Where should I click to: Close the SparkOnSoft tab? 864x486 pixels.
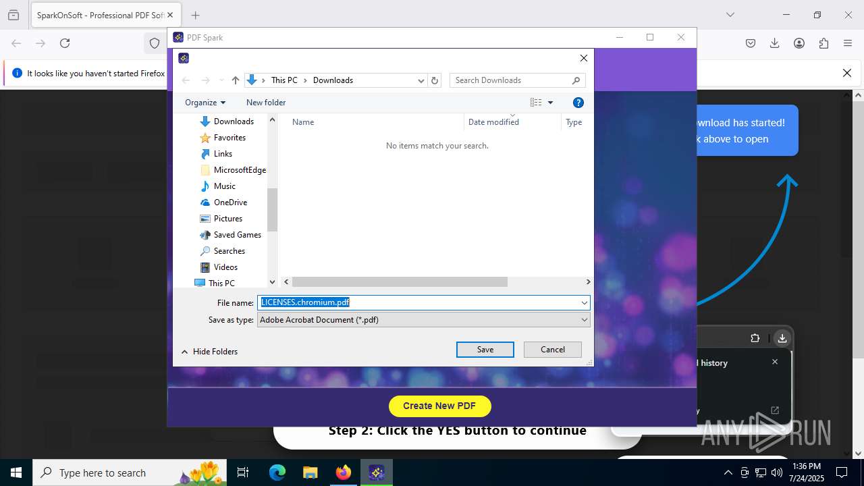pyautogui.click(x=171, y=15)
